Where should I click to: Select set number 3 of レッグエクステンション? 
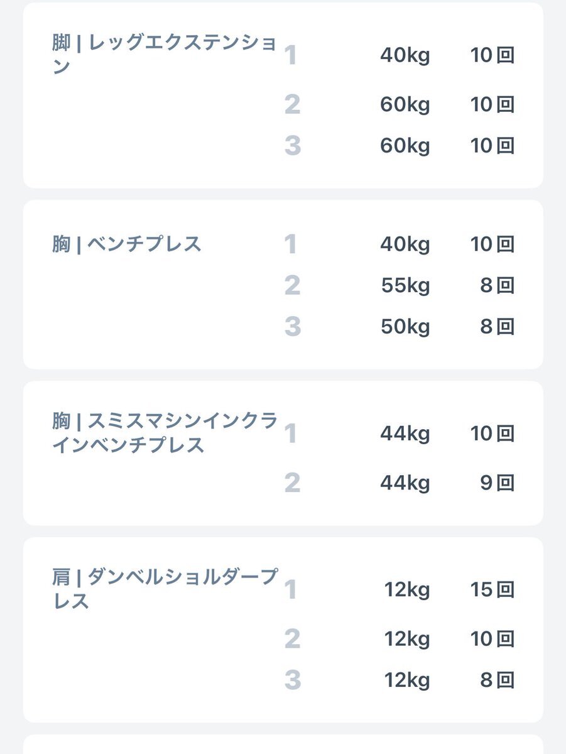pos(292,146)
